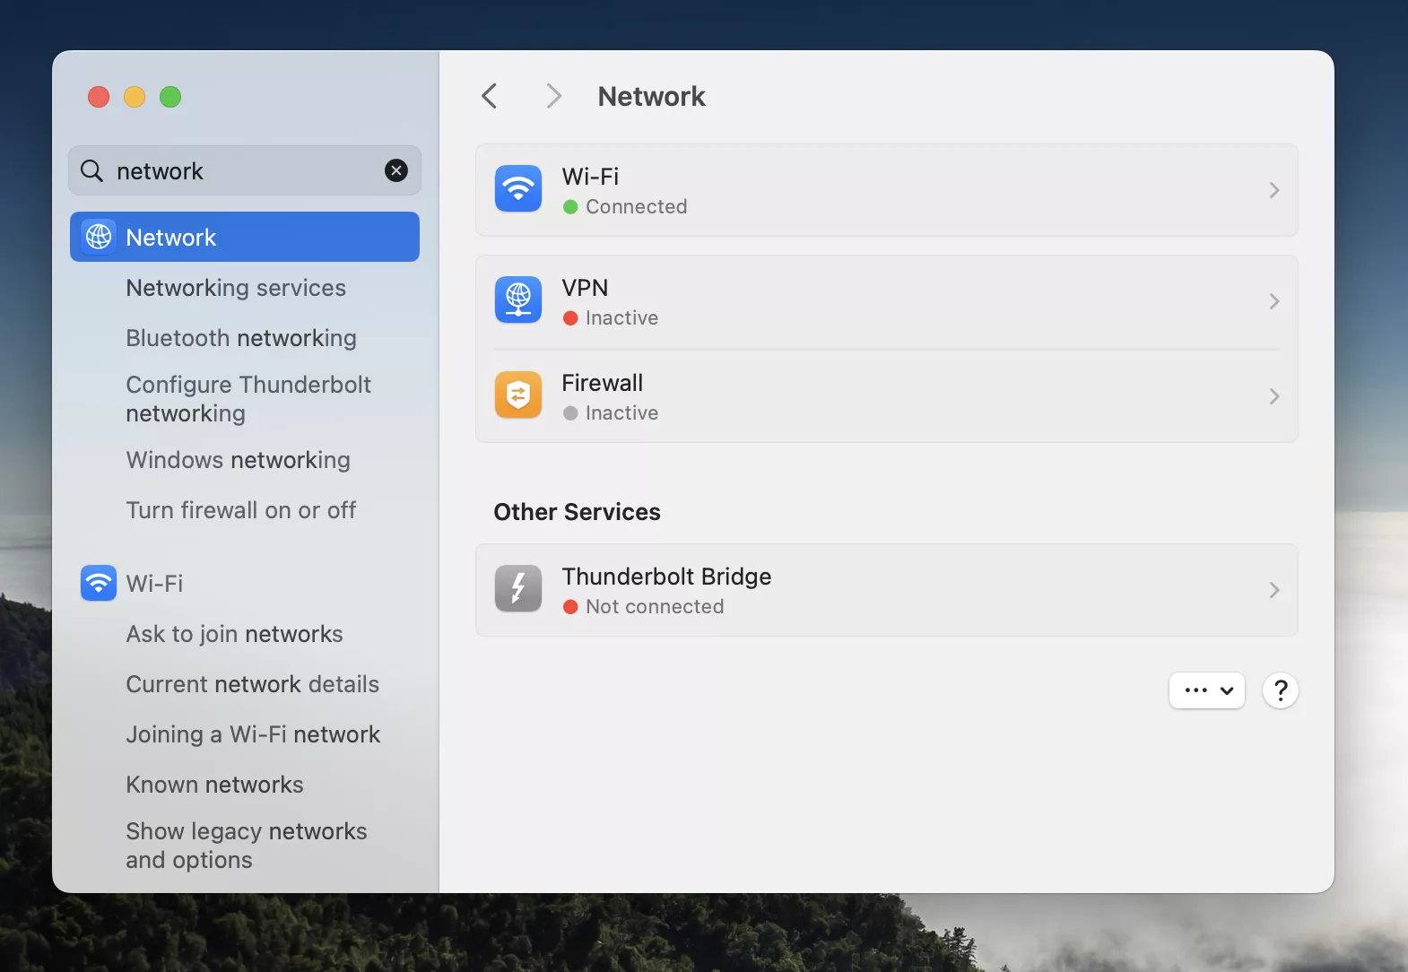Expand Thunderbolt Bridge details chevron
Viewport: 1408px width, 972px height.
point(1273,590)
